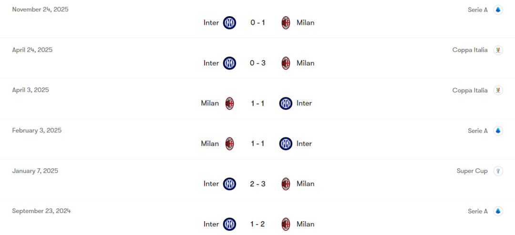The height and width of the screenshot is (235, 515).
Task: Click Milan crest in April 3, 2025 match
Action: tap(230, 103)
